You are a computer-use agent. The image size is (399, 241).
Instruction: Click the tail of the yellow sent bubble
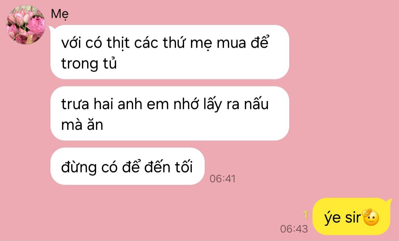point(389,202)
